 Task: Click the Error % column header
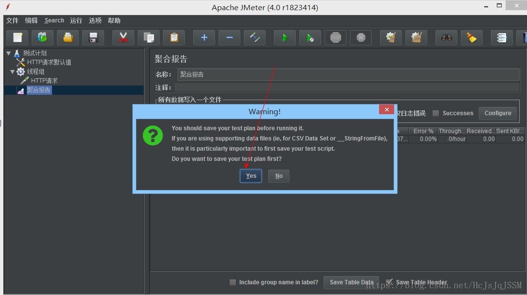point(423,131)
